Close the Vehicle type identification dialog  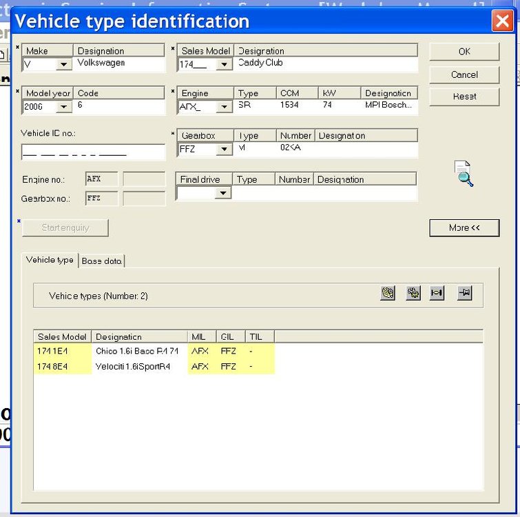[502, 21]
